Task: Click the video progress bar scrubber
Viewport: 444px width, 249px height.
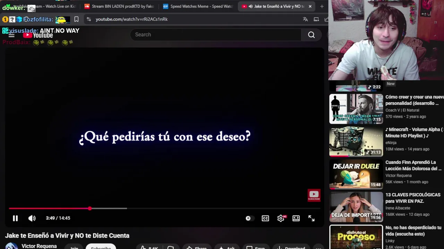Action: [x=90, y=209]
